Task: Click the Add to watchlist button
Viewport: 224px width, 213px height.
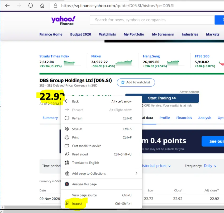Action: click(136, 82)
